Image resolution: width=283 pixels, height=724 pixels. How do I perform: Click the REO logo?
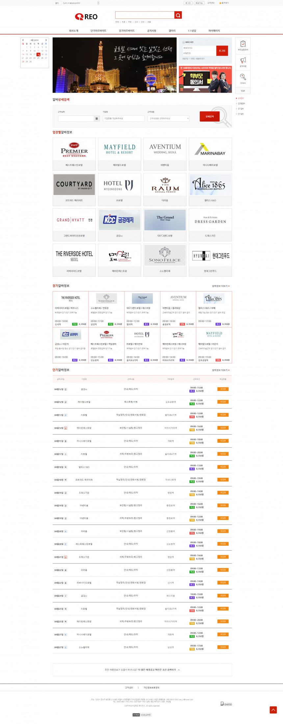coord(86,16)
